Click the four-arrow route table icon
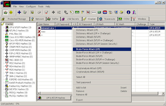Screen dimensions: 166x106 tap(53, 12)
